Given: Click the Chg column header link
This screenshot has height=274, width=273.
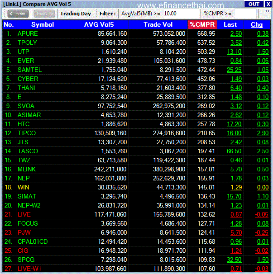Looking at the screenshot, I should (x=257, y=24).
